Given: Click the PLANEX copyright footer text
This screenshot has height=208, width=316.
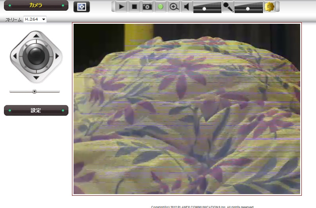Looking at the screenshot, I should (202, 207).
